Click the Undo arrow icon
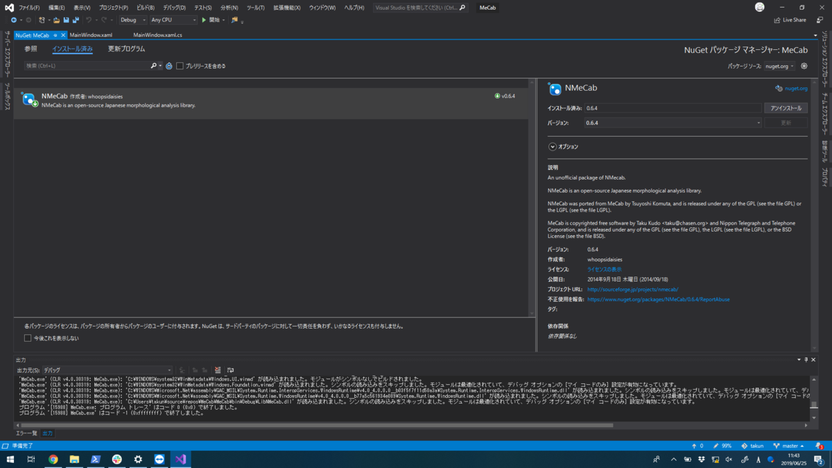Image resolution: width=832 pixels, height=468 pixels. (88, 20)
